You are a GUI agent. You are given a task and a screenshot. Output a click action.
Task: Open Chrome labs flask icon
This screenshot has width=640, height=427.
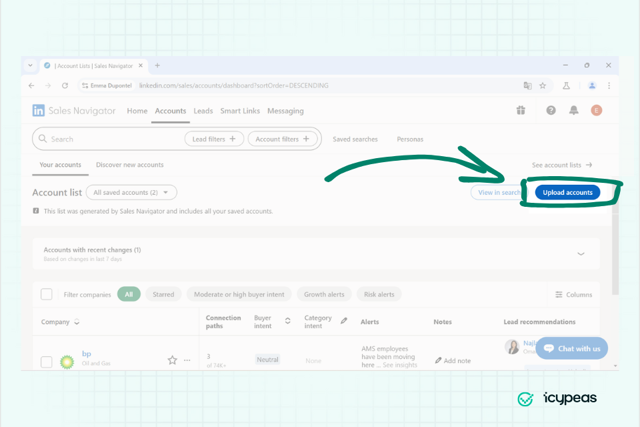(x=566, y=85)
